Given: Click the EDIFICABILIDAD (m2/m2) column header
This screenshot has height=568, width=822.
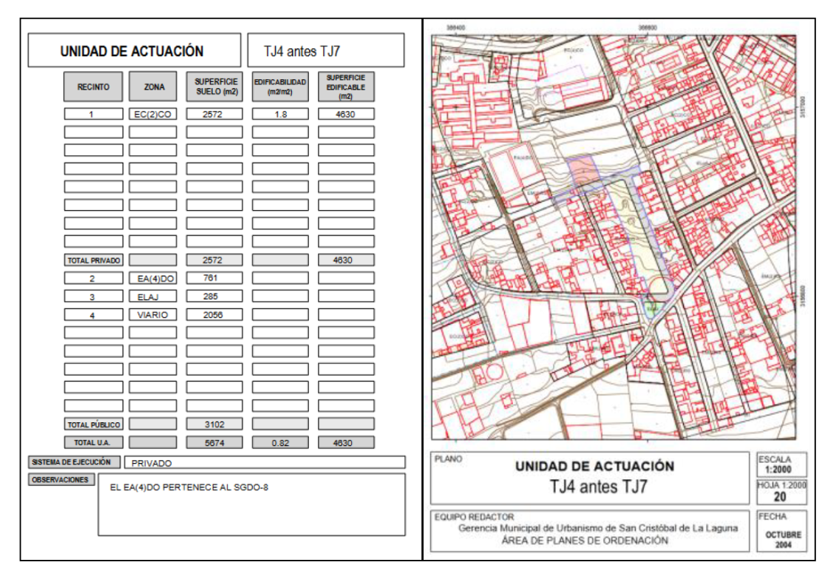Looking at the screenshot, I should (280, 87).
